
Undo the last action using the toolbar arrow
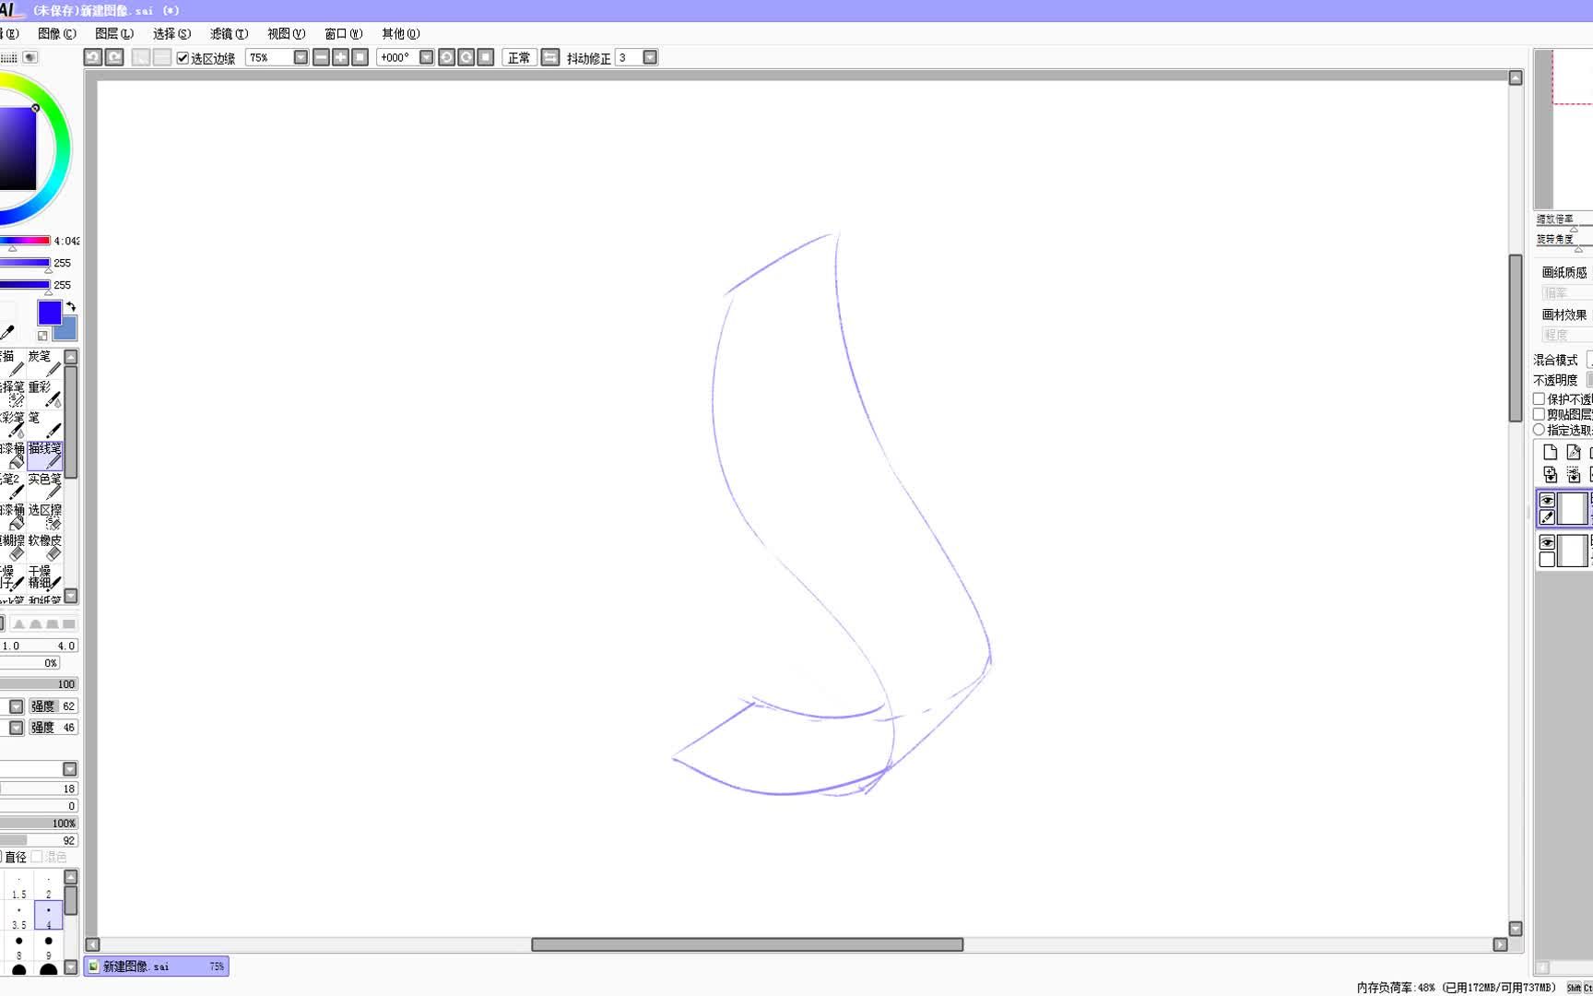click(93, 57)
